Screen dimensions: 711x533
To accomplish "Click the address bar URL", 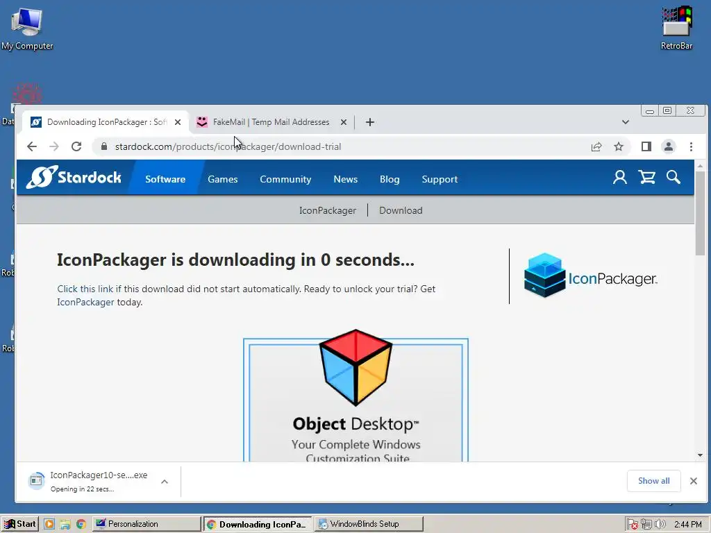I will [228, 146].
